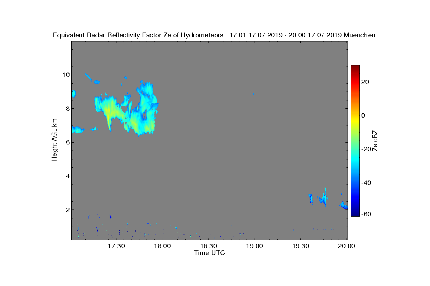
Task: Click the colorbar value -60
Action: coord(366,214)
